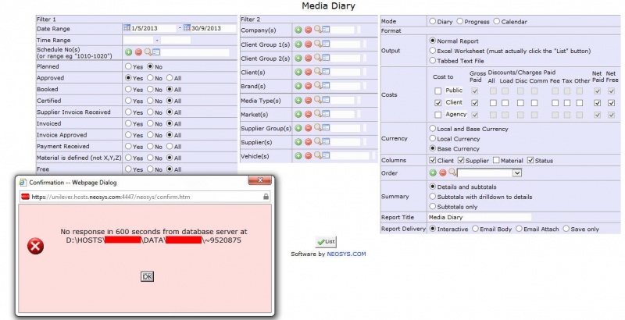
Task: Click green plus icon in Order row
Action: pos(433,172)
